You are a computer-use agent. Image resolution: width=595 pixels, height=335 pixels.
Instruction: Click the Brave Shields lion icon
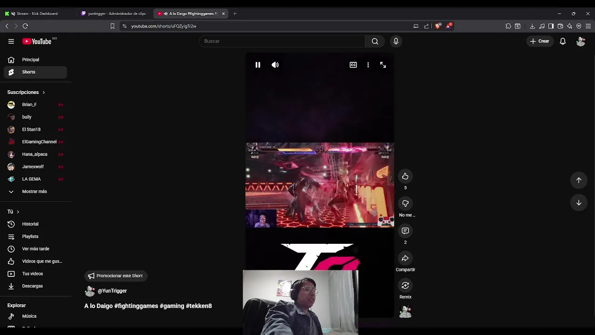437,26
